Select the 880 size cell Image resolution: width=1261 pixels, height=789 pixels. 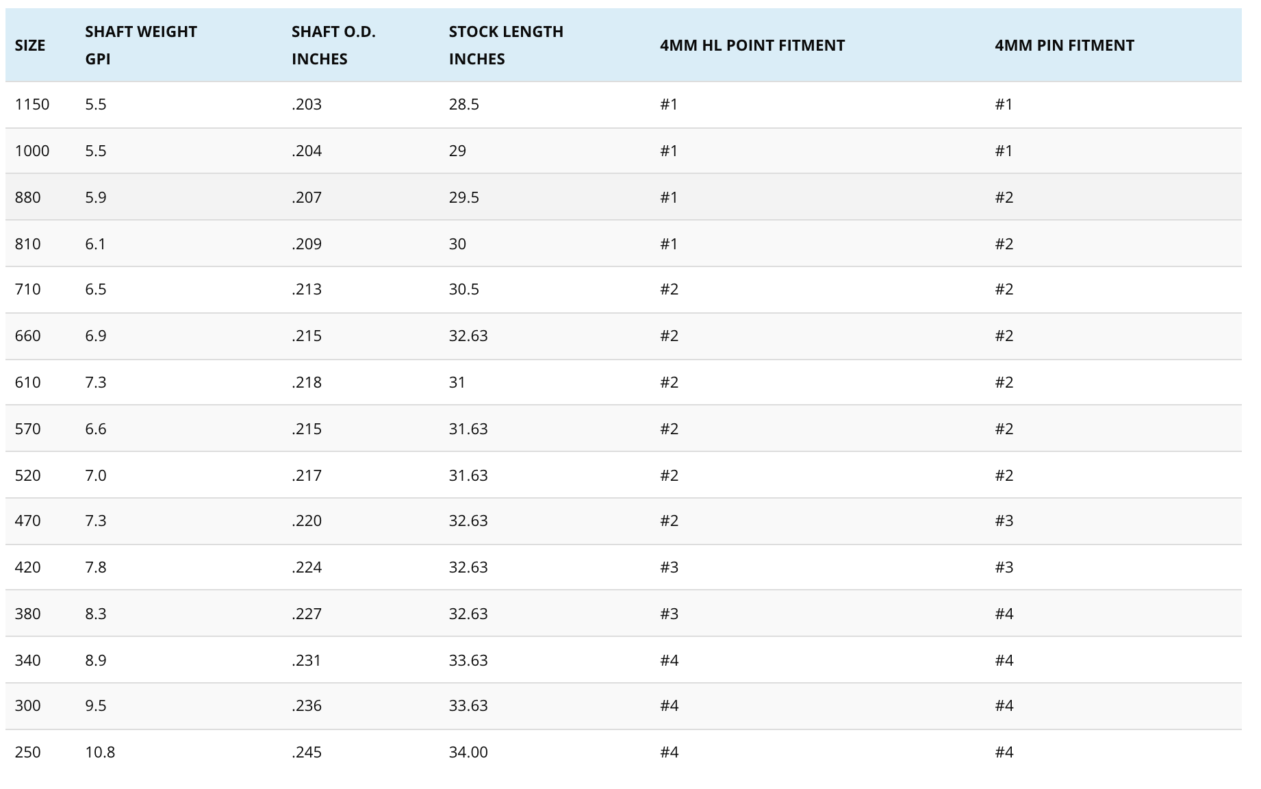click(28, 197)
